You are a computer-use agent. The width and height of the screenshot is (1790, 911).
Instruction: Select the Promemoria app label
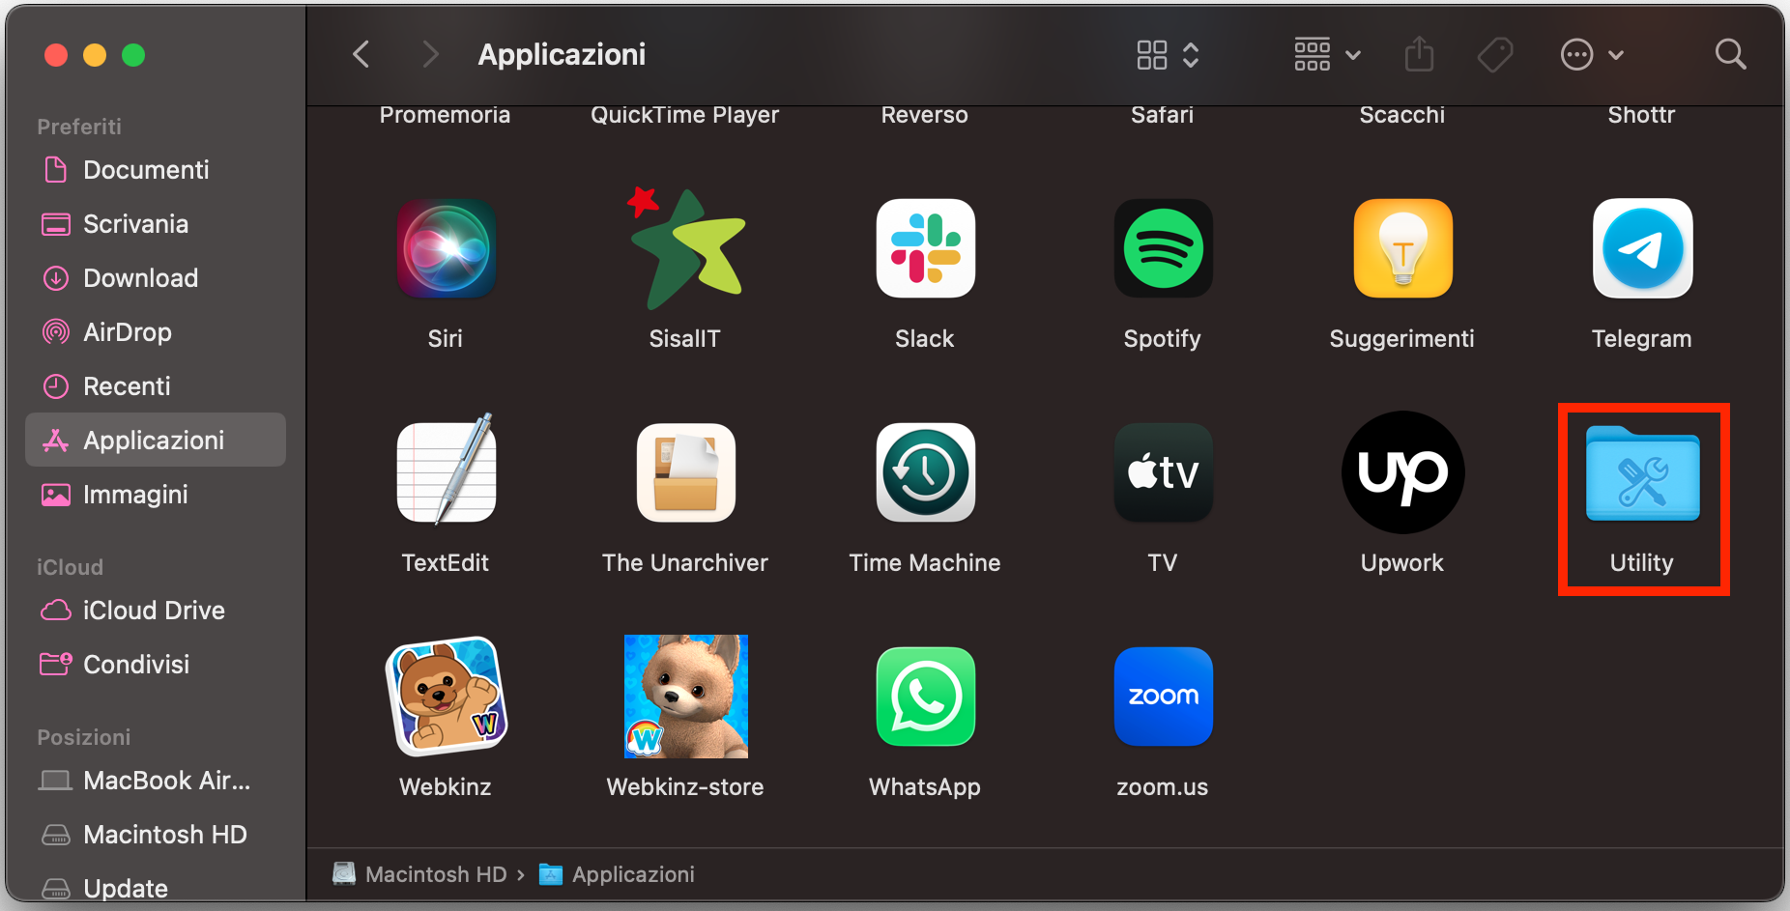point(445,115)
